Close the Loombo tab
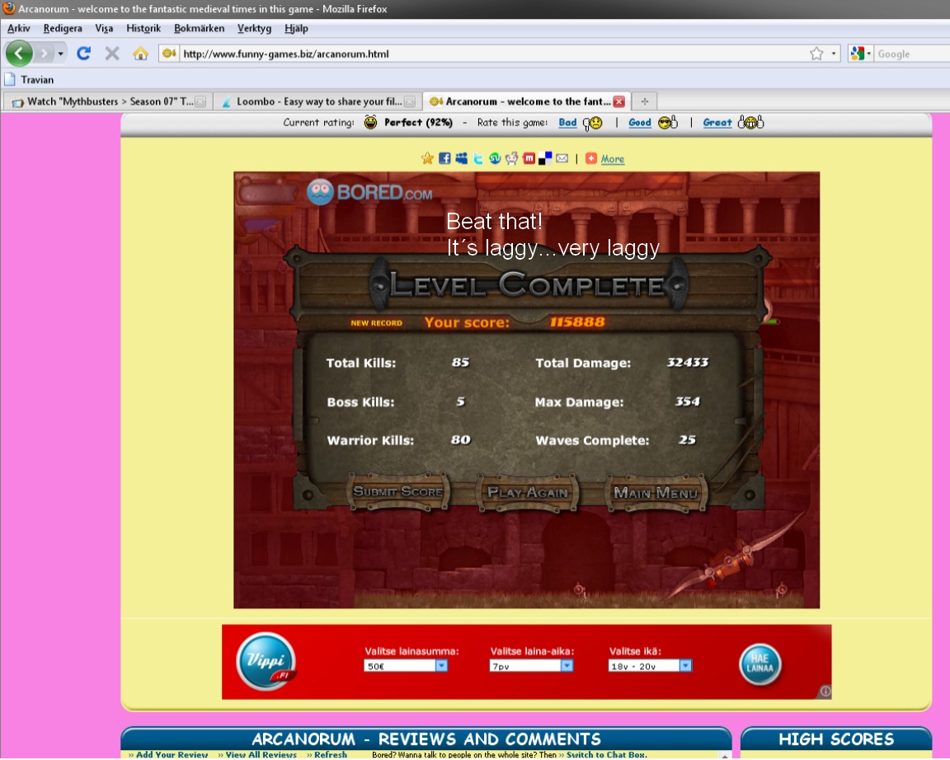This screenshot has width=950, height=760. coord(410,101)
